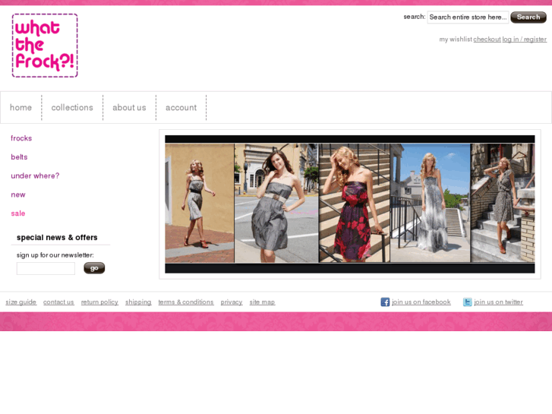Screen dimensions: 552x414
Task: Open the account menu item
Action: click(181, 107)
